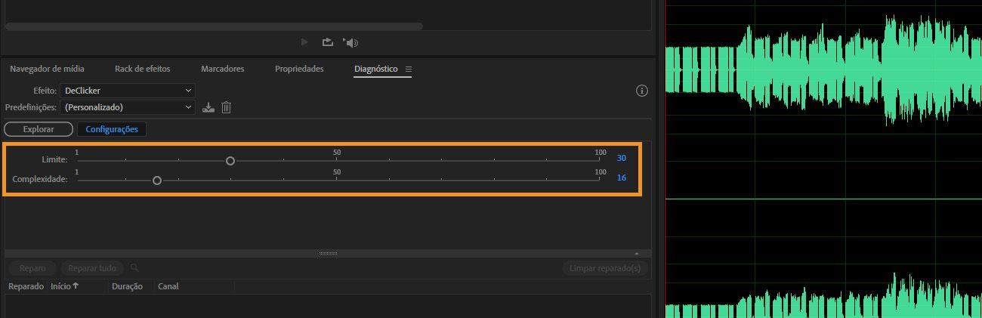Click the Reparar tudo button
This screenshot has height=318, width=982.
pos(92,268)
